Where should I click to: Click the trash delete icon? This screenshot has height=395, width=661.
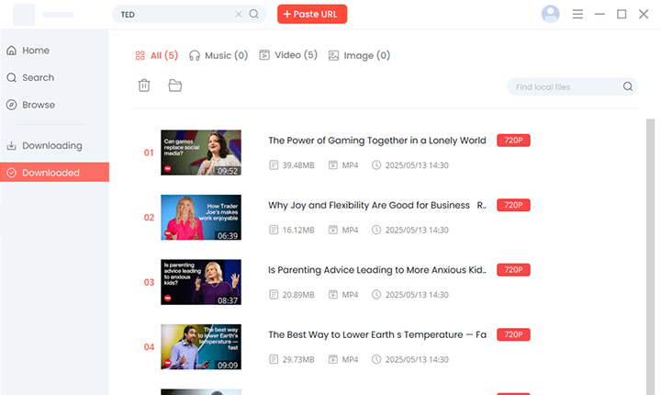(x=144, y=85)
